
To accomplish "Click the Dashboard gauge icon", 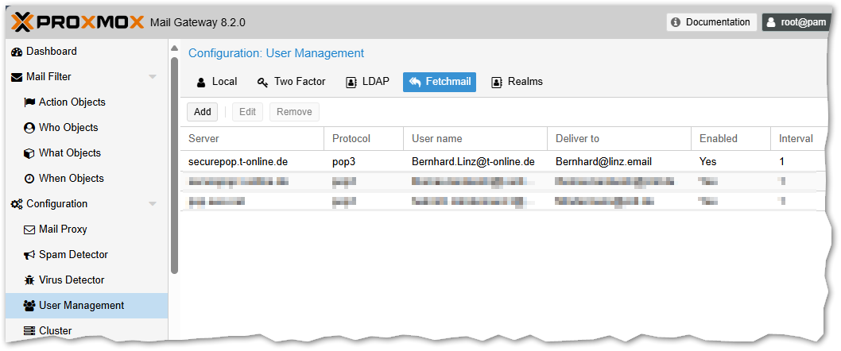I will [x=17, y=52].
